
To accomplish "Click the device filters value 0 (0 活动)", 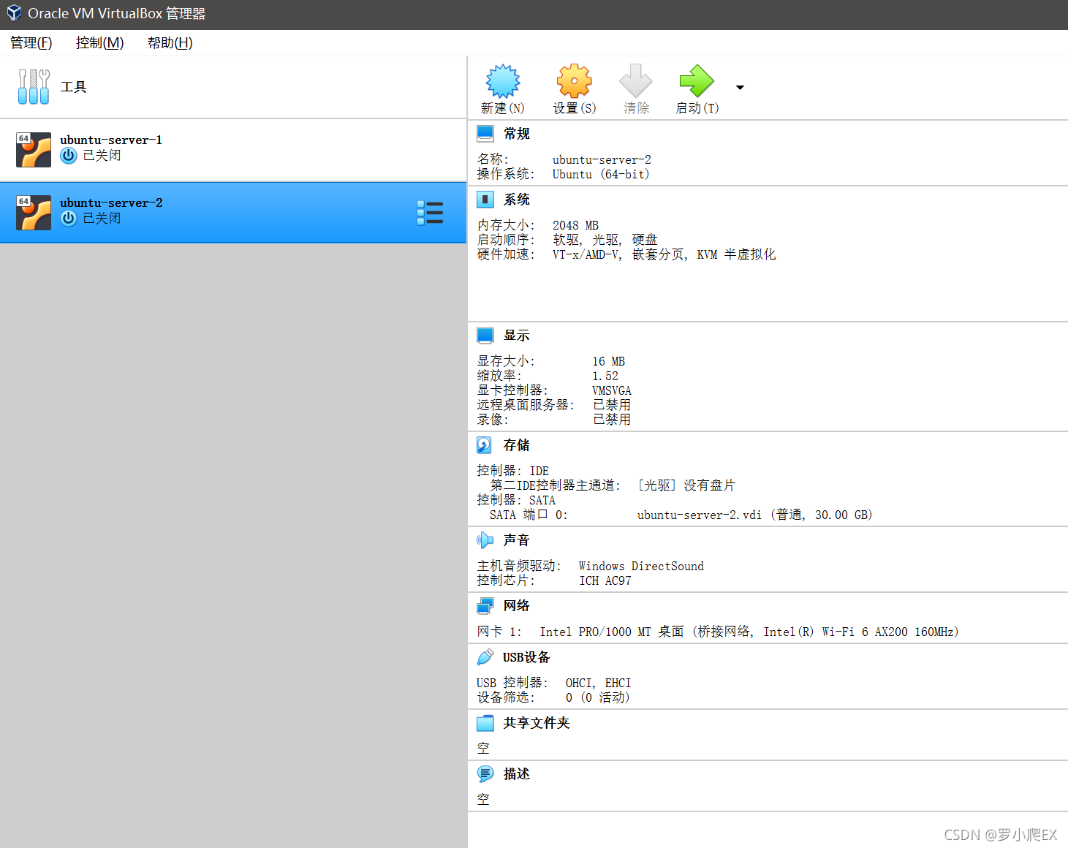I will 597,697.
